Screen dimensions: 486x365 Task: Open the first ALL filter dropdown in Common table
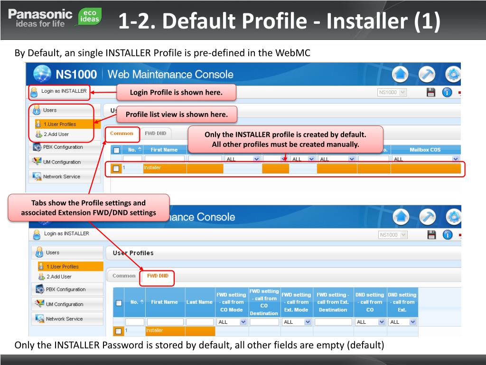243,159
